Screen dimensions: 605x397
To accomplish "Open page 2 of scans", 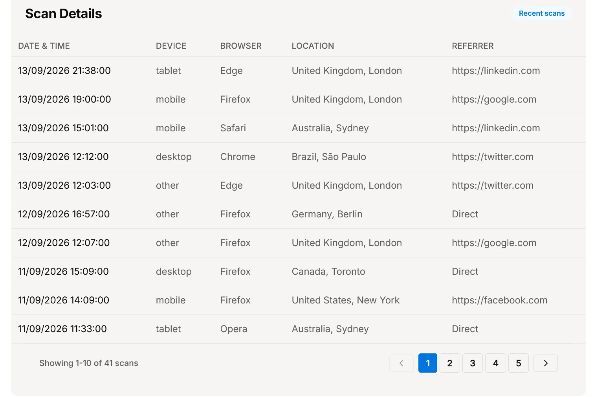I will [450, 363].
